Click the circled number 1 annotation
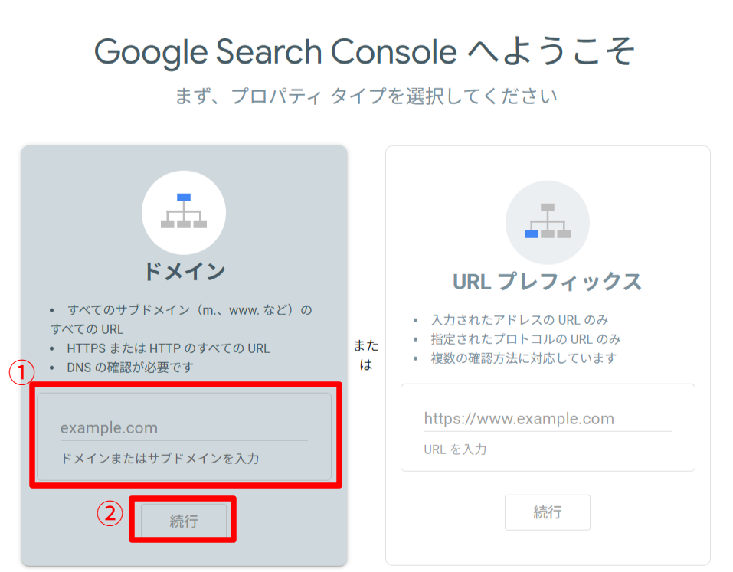 pyautogui.click(x=22, y=373)
